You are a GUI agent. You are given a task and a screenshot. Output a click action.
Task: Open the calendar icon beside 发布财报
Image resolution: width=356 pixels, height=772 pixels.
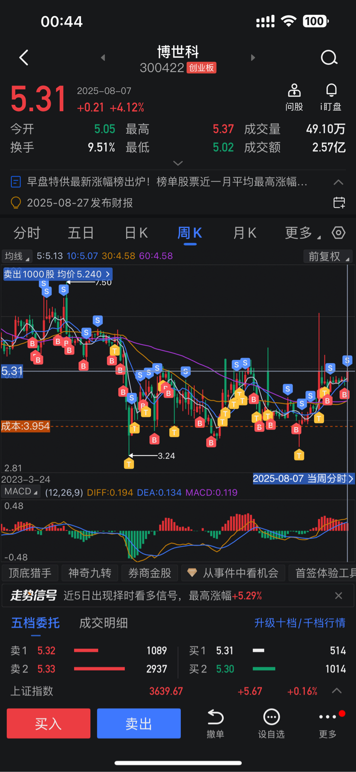(x=339, y=203)
